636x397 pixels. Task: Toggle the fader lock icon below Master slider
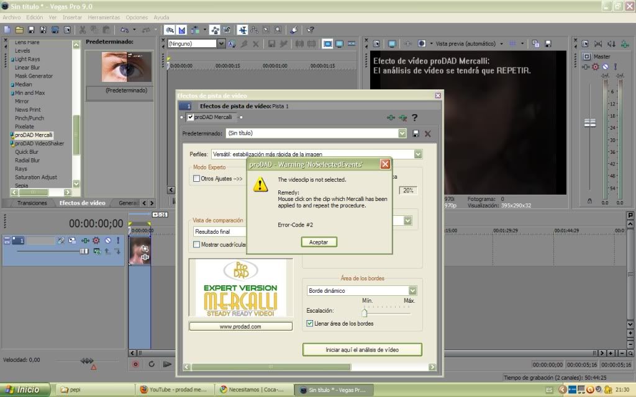point(589,201)
